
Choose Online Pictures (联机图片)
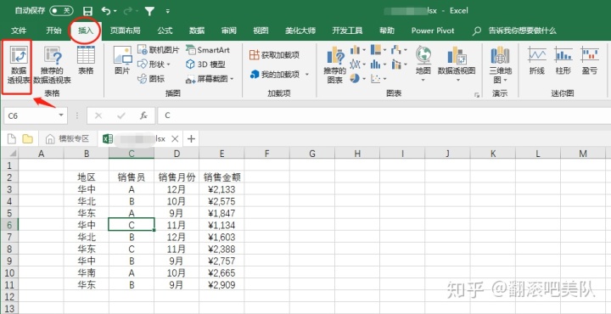pos(159,50)
